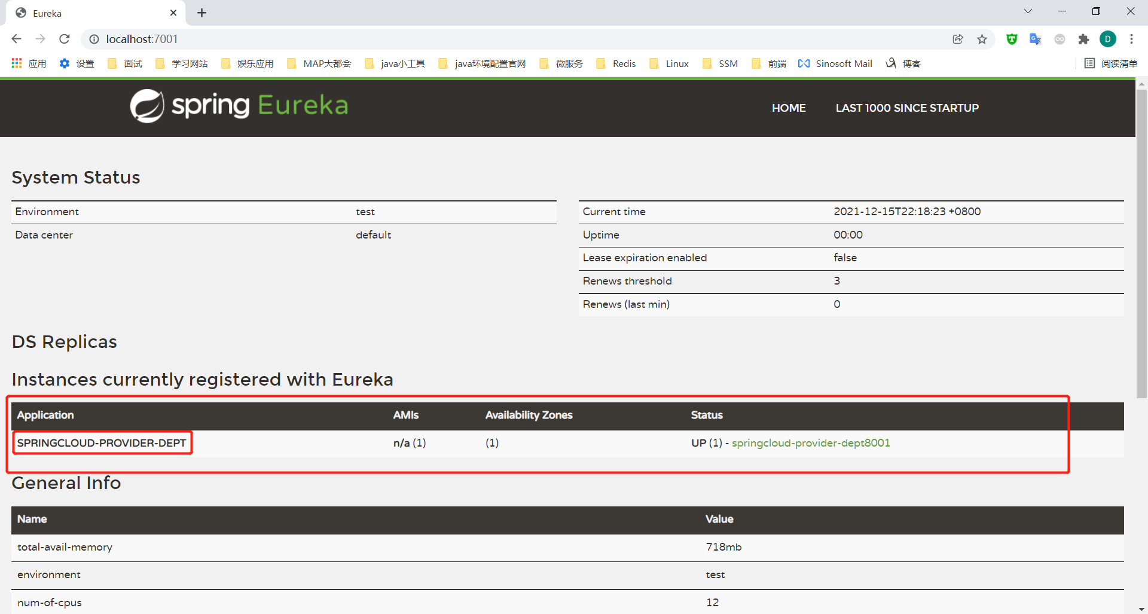This screenshot has height=614, width=1148.
Task: Bookmark this page with the star icon
Action: coord(982,39)
